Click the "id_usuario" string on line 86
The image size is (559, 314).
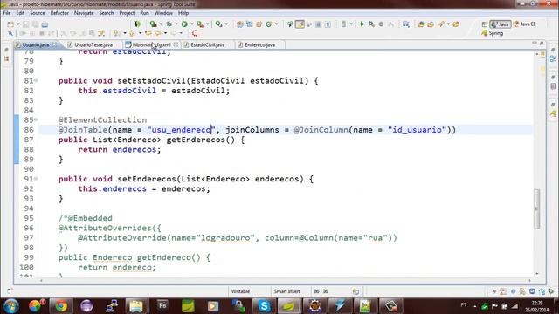[418, 130]
